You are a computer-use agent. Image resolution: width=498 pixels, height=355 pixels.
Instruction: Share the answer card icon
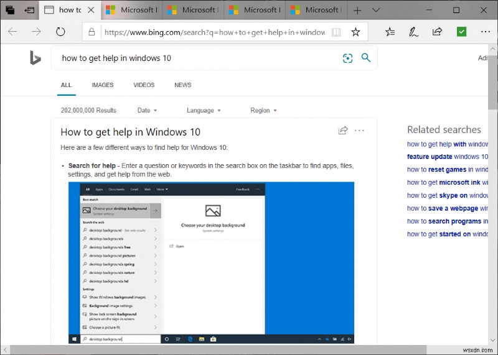[x=343, y=131]
